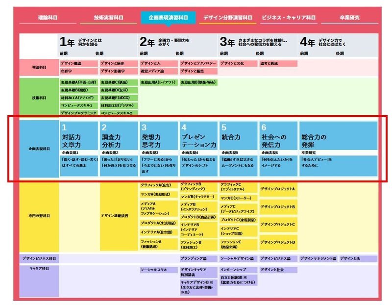
Task: Choose メディアB(インタラクション) cell
Action: (198, 207)
